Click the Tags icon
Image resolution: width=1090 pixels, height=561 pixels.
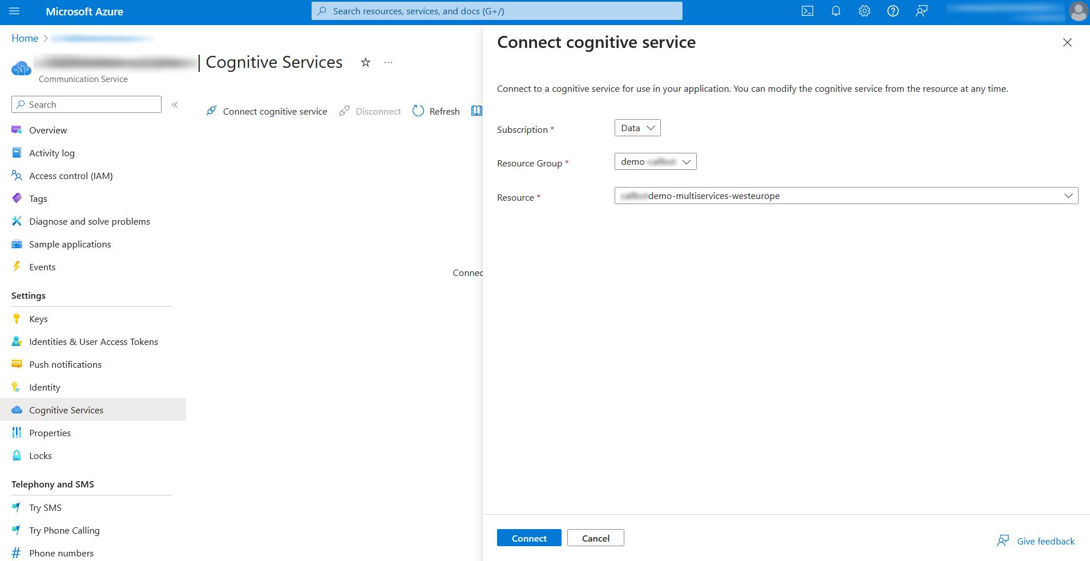tap(17, 198)
